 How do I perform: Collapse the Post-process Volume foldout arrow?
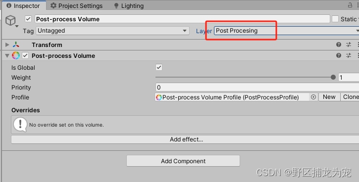click(7, 55)
